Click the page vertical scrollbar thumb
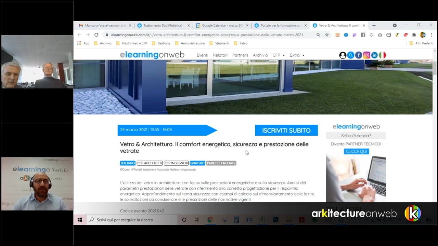Image resolution: width=438 pixels, height=246 pixels. pos(435,68)
